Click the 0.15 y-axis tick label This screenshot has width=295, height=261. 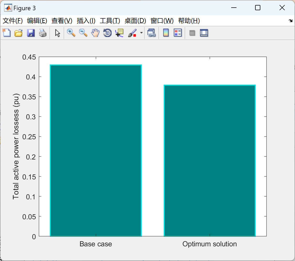click(29, 177)
